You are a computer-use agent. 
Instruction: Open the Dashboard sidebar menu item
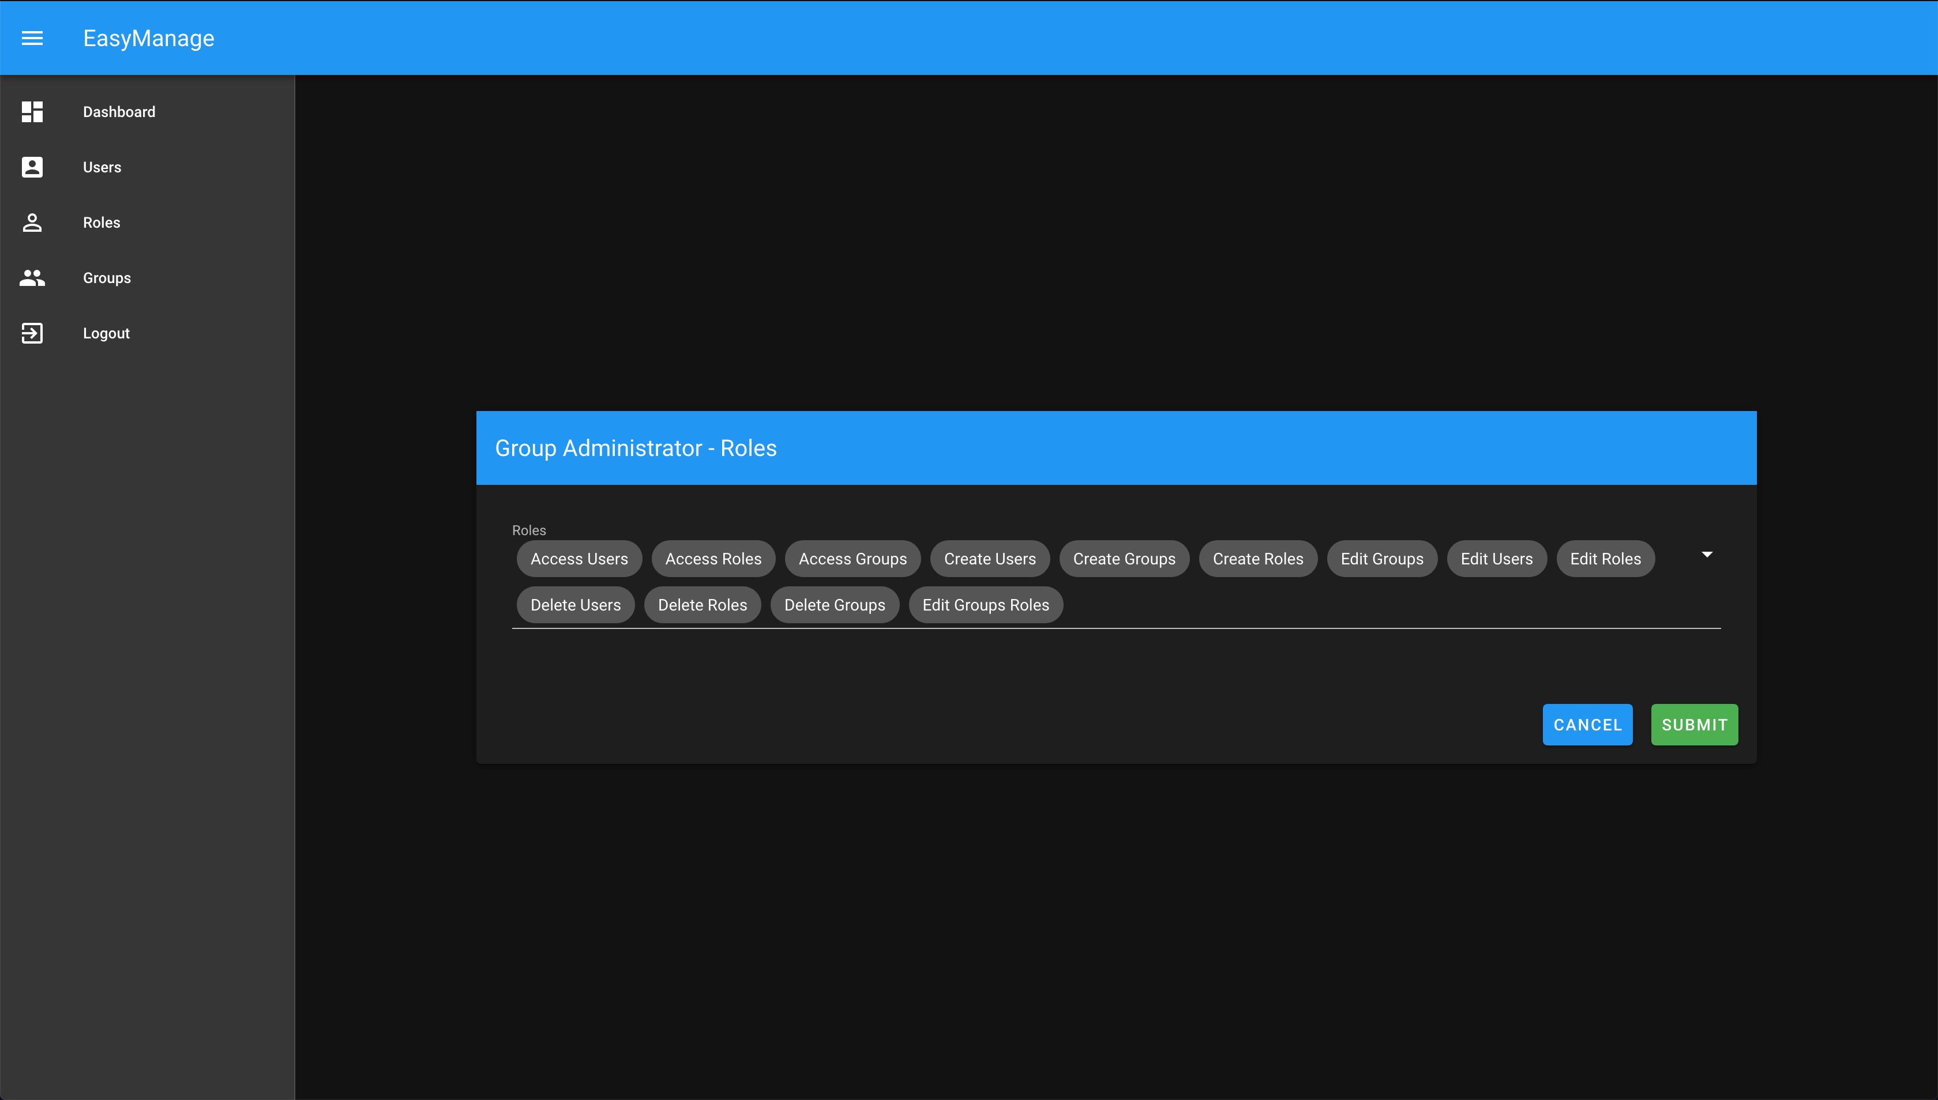119,112
